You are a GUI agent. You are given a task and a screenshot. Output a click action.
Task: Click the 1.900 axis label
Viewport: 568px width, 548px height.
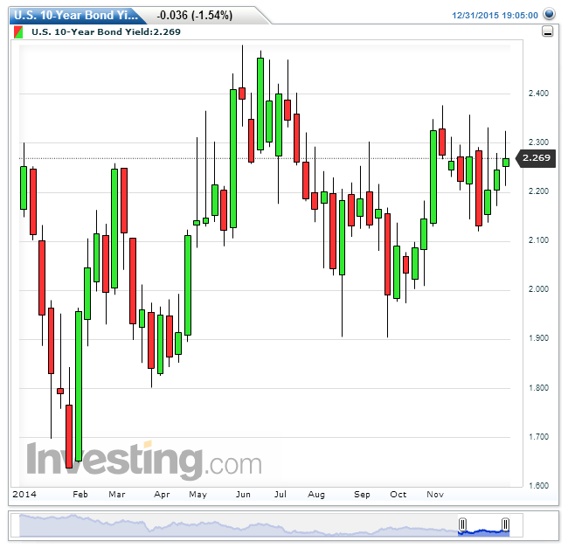coord(538,338)
